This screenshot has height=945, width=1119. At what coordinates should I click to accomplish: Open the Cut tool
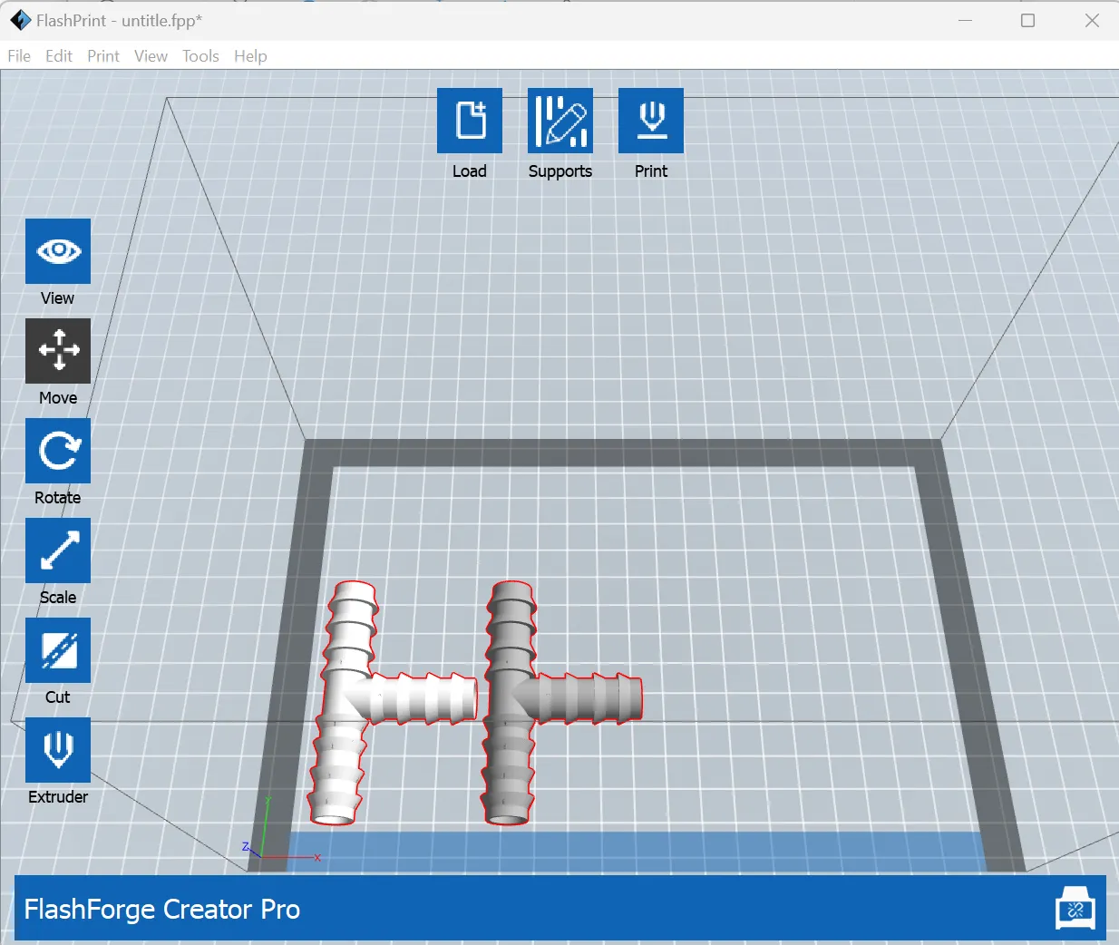(58, 650)
